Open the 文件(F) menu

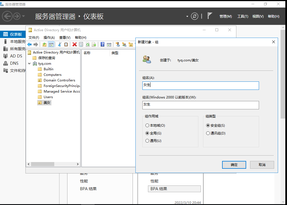click(x=34, y=38)
